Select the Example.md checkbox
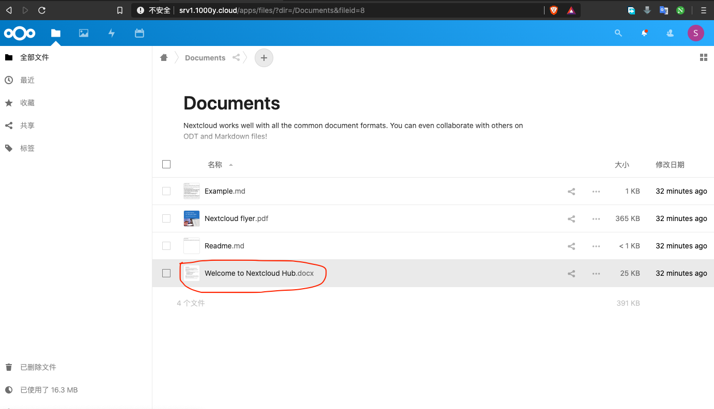Image resolution: width=714 pixels, height=409 pixels. click(x=166, y=191)
